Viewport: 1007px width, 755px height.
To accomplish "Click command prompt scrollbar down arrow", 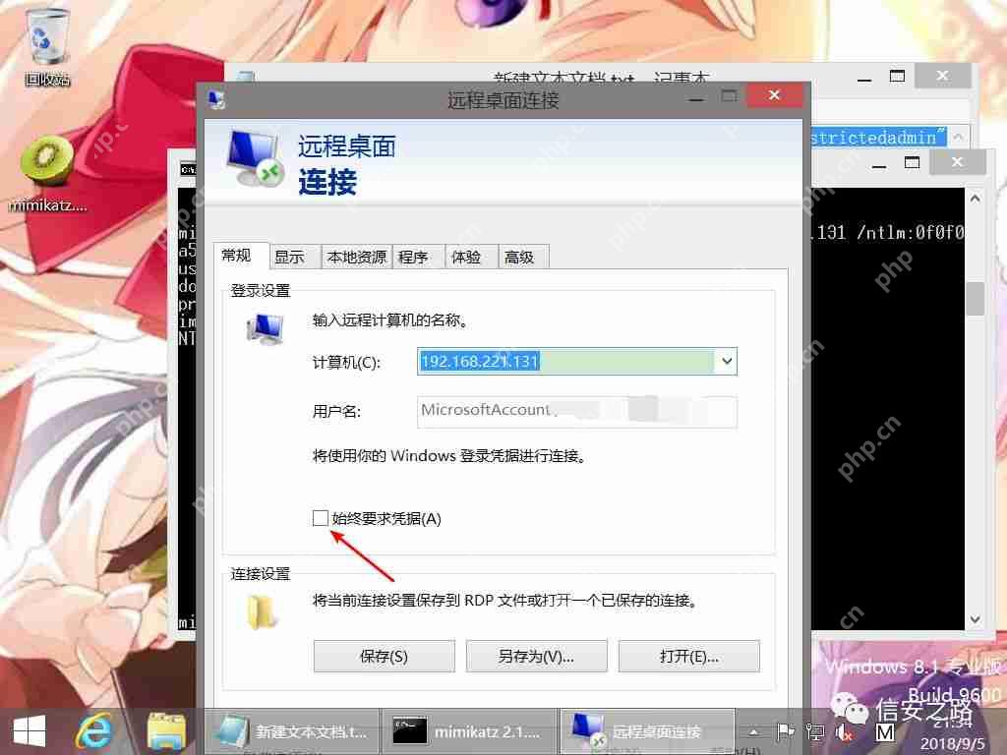I will [x=975, y=619].
